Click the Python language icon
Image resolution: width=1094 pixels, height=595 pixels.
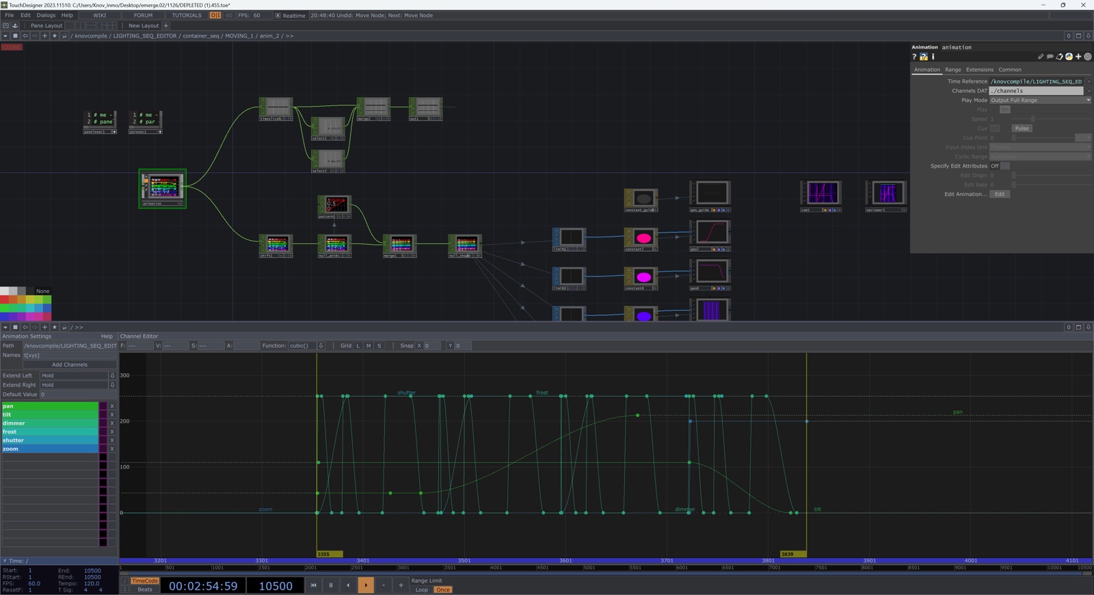1069,57
